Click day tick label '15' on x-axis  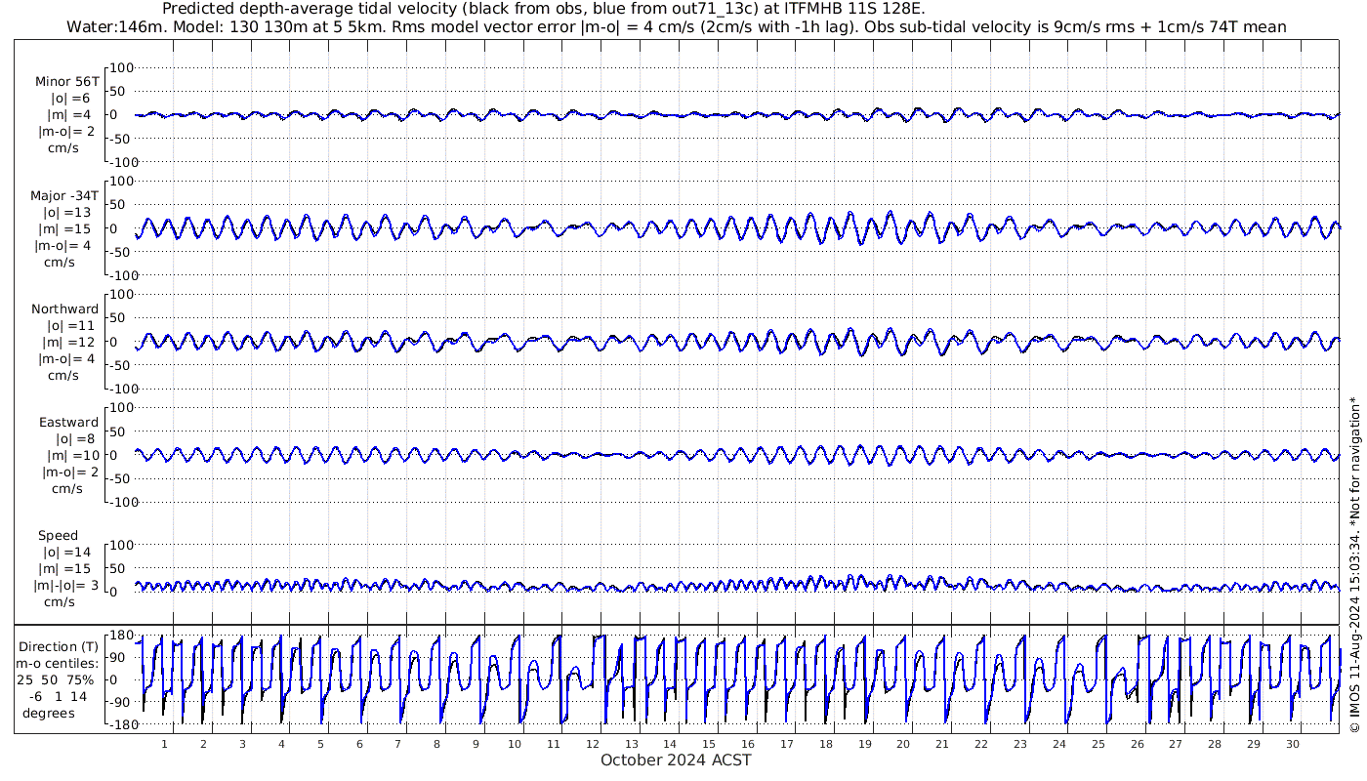pos(709,744)
